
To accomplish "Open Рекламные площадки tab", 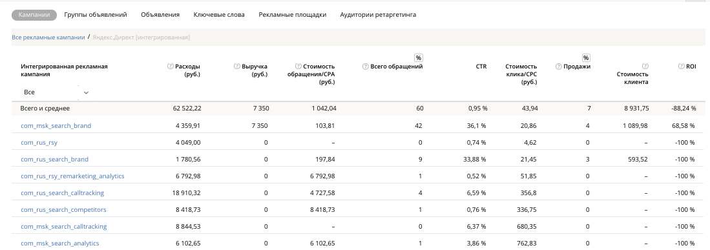I will 293,15.
